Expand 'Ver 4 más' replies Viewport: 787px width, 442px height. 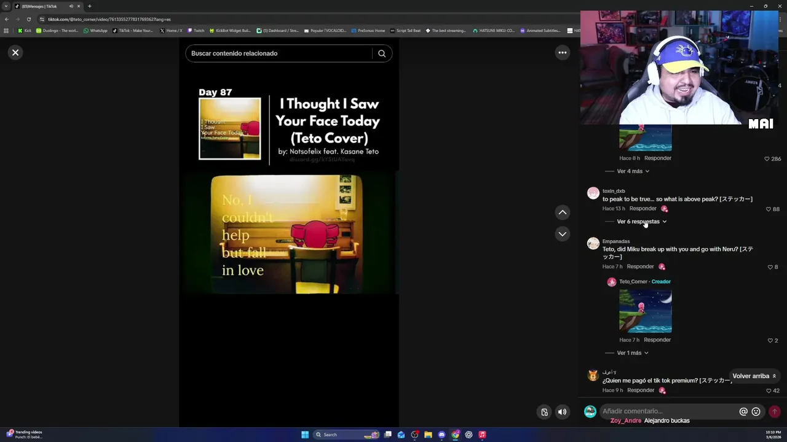point(633,171)
